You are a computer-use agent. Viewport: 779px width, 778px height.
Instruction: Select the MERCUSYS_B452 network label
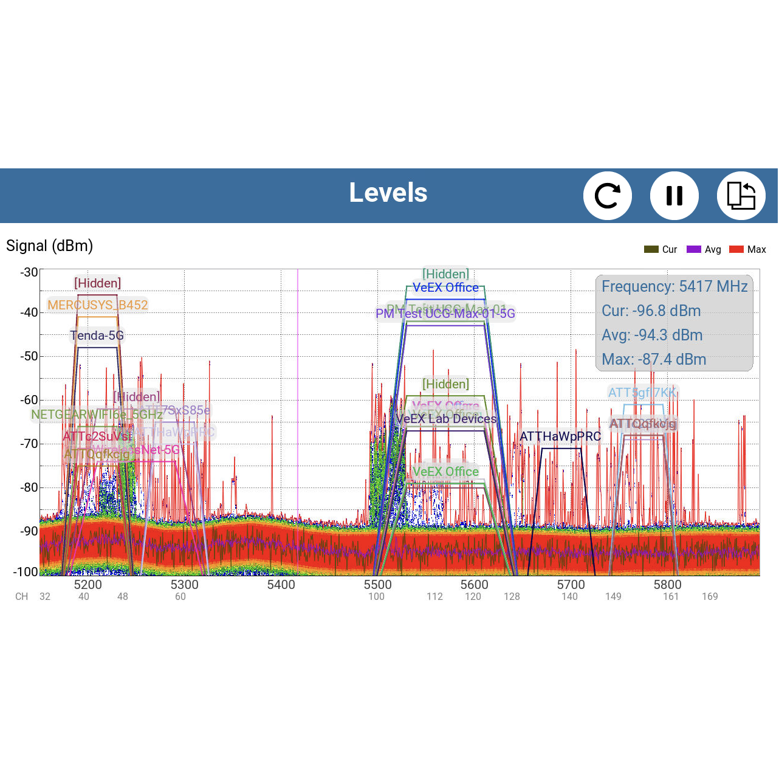click(x=98, y=305)
